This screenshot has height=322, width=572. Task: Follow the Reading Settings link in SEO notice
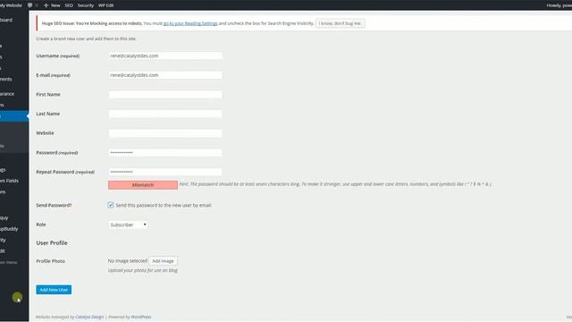(x=190, y=23)
